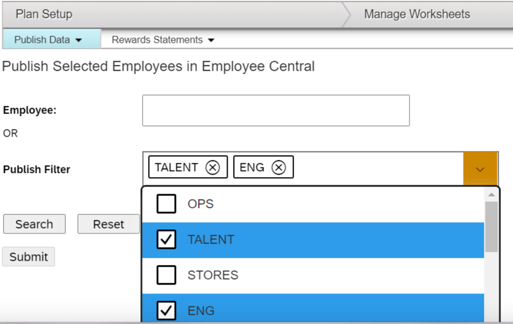The height and width of the screenshot is (324, 513).
Task: Switch to the Plan Setup step
Action: [x=44, y=14]
